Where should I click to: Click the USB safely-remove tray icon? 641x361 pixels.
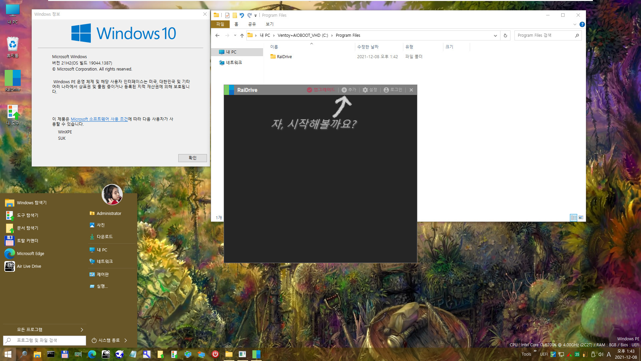click(x=593, y=354)
